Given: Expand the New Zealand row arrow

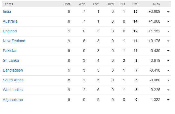Looking at the screenshot, I should click(168, 41).
